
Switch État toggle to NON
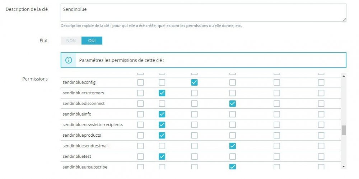click(x=71, y=41)
